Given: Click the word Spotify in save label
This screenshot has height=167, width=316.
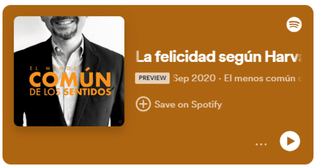Looking at the screenshot, I should pyautogui.click(x=207, y=105).
